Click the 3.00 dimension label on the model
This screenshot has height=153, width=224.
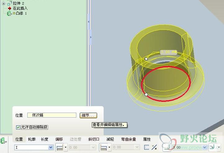[x=168, y=52]
